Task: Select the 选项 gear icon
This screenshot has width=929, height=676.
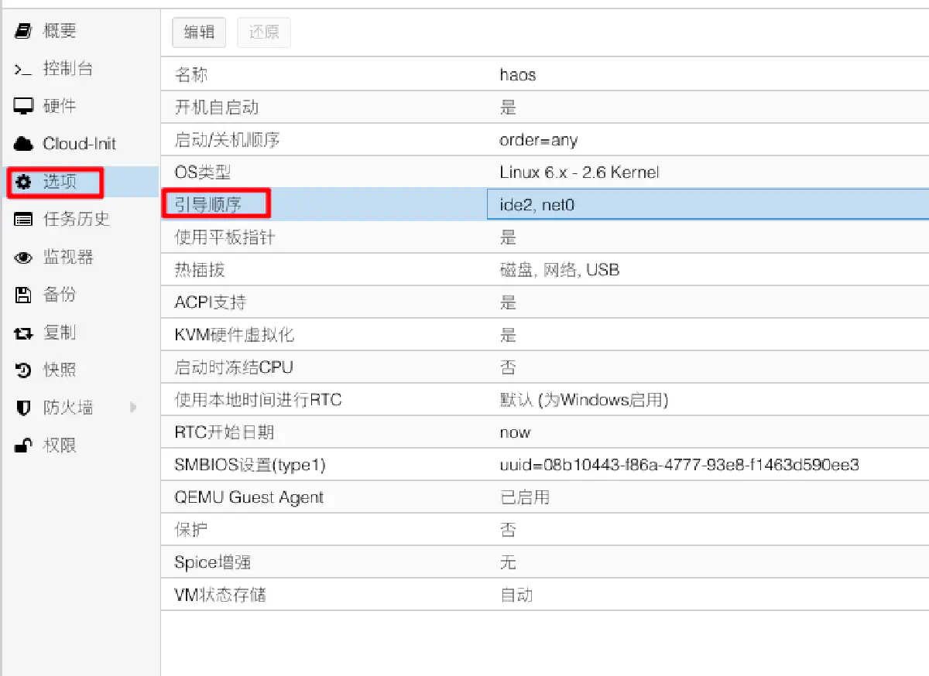Action: click(x=23, y=183)
